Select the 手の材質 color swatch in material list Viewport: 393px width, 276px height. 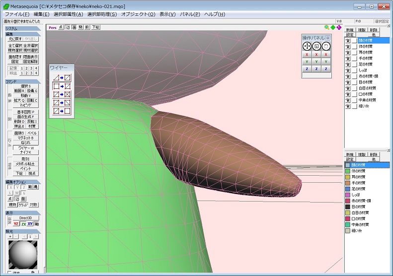[348, 183]
